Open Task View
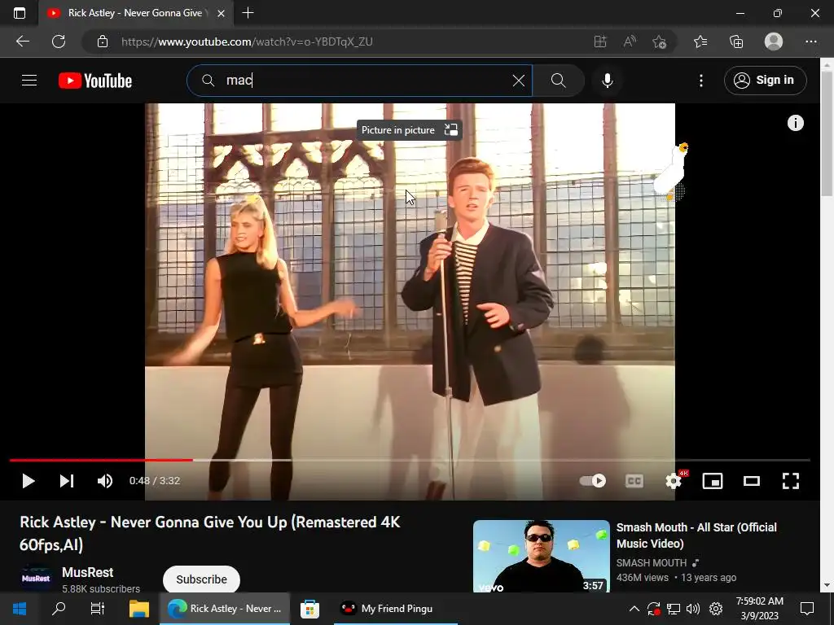Screen dimensions: 834x625 (x=98, y=609)
